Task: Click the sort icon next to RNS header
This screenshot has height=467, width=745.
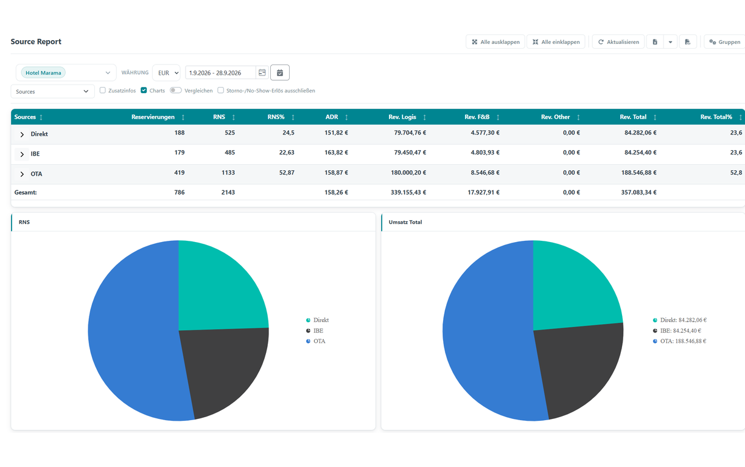Action: pyautogui.click(x=234, y=117)
